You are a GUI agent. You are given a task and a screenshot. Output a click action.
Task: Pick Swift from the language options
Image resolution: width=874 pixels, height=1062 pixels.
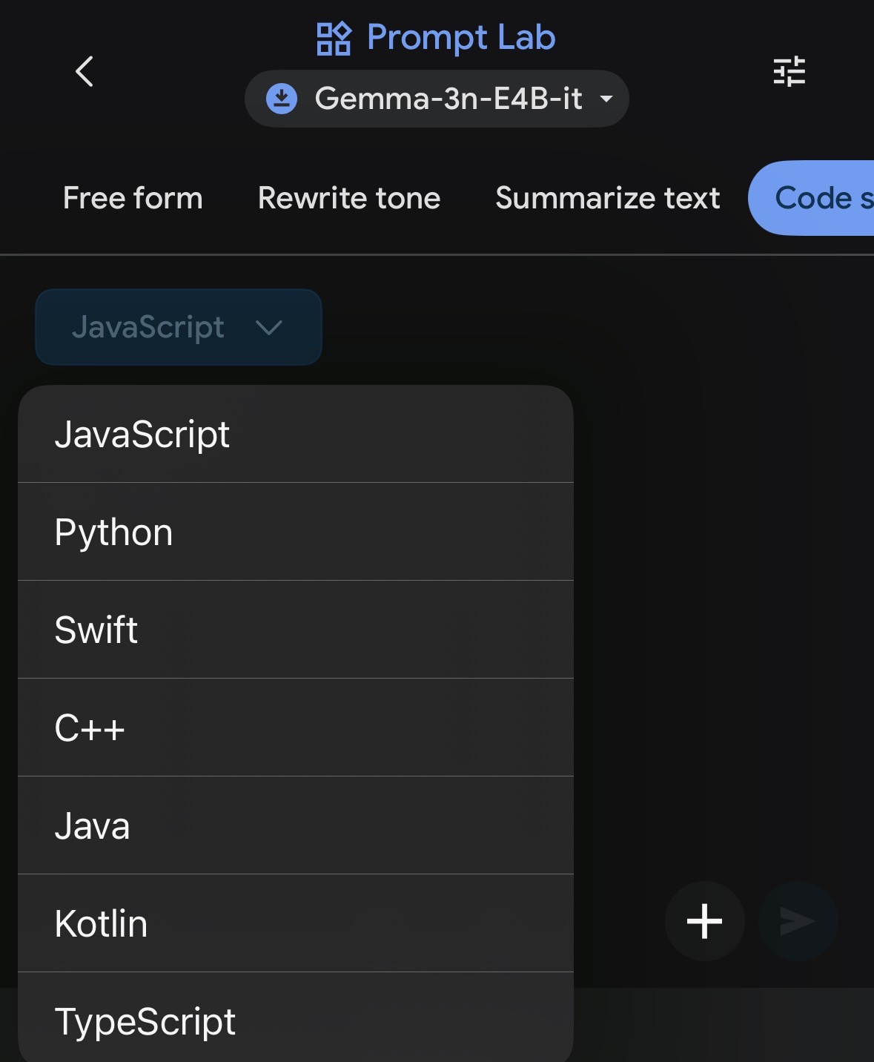295,630
